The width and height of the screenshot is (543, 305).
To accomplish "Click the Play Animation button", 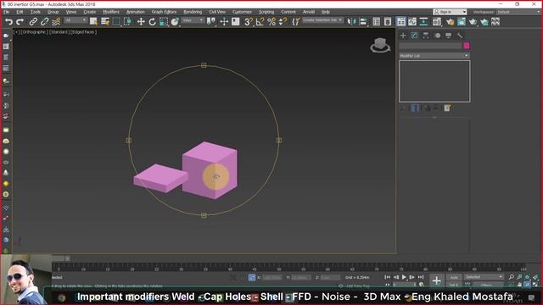I will coord(404,277).
